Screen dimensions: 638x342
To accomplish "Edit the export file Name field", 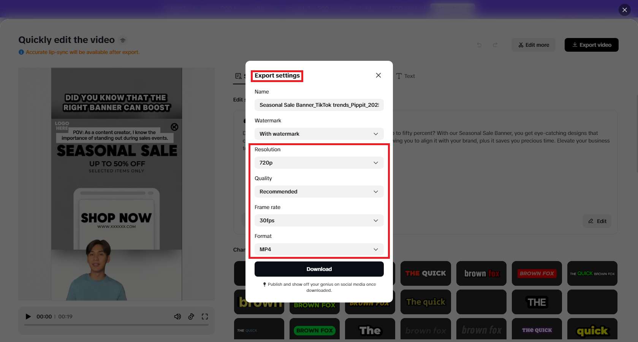I will [x=319, y=105].
